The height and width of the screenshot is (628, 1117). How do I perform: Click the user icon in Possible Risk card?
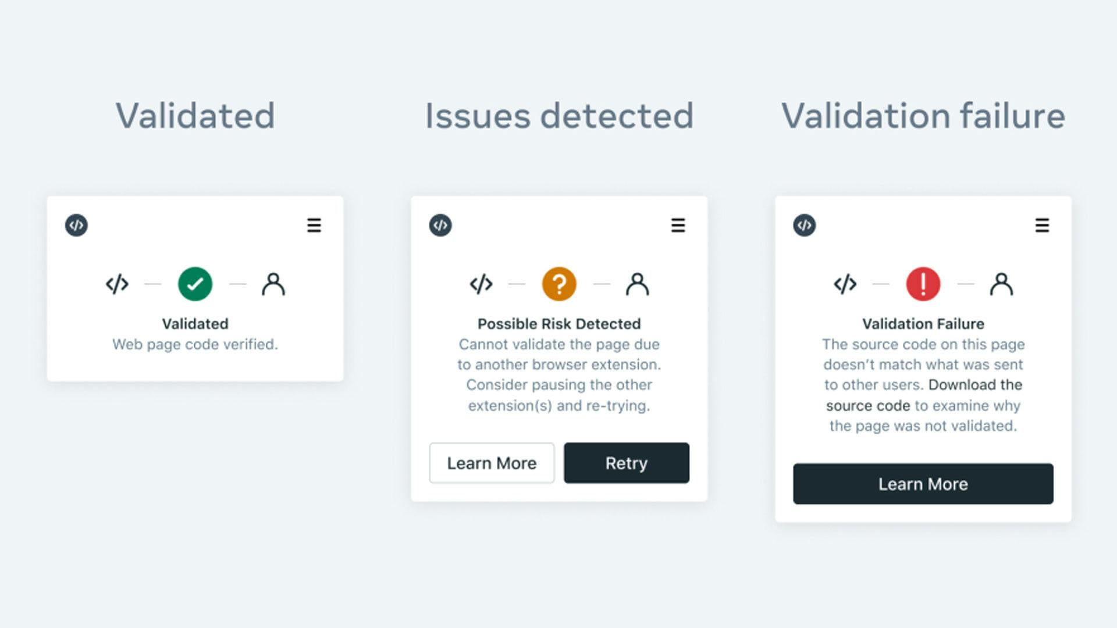(638, 284)
